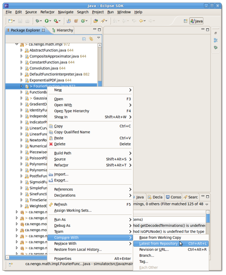This screenshot has height=275, width=226.
Task: Open the Refactor menu in menu bar
Action: click(x=47, y=12)
